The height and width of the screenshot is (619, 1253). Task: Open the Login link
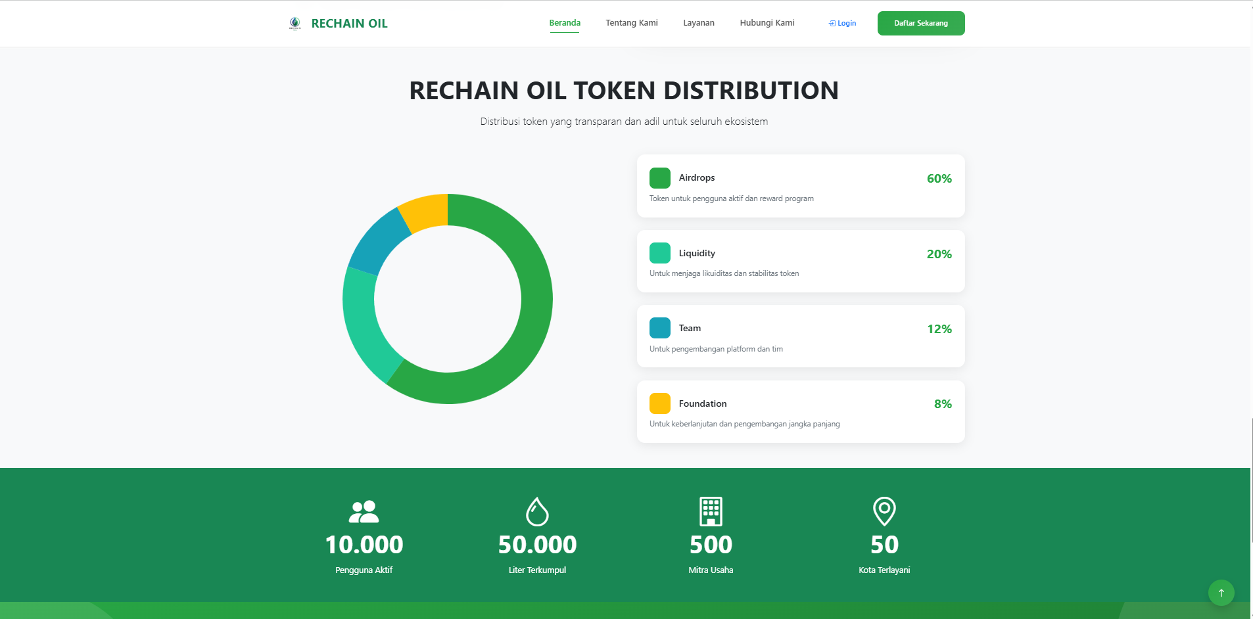click(845, 23)
